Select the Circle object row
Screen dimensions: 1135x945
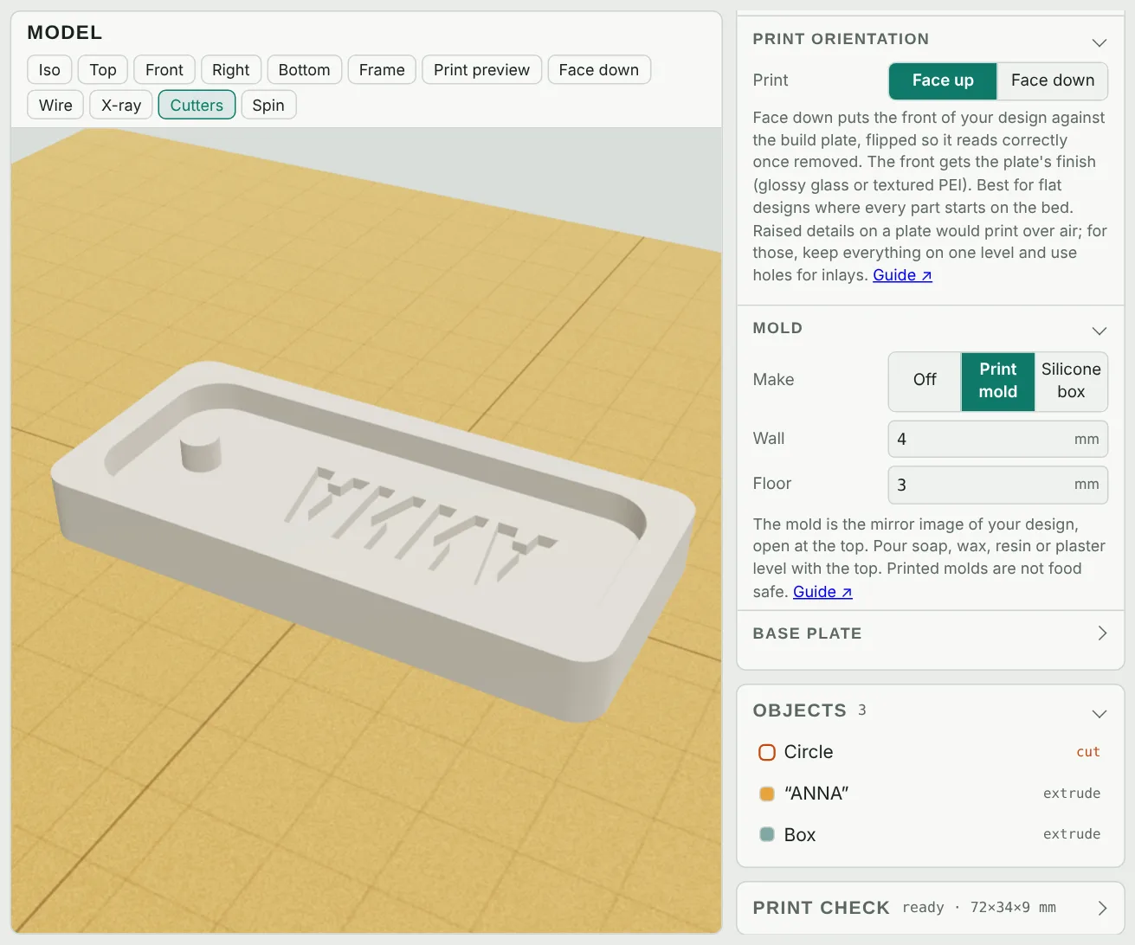[930, 752]
